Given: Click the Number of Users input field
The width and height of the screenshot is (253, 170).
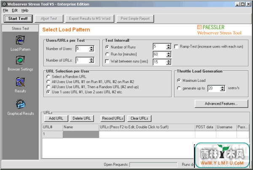Looking at the screenshot, I should (x=83, y=49).
